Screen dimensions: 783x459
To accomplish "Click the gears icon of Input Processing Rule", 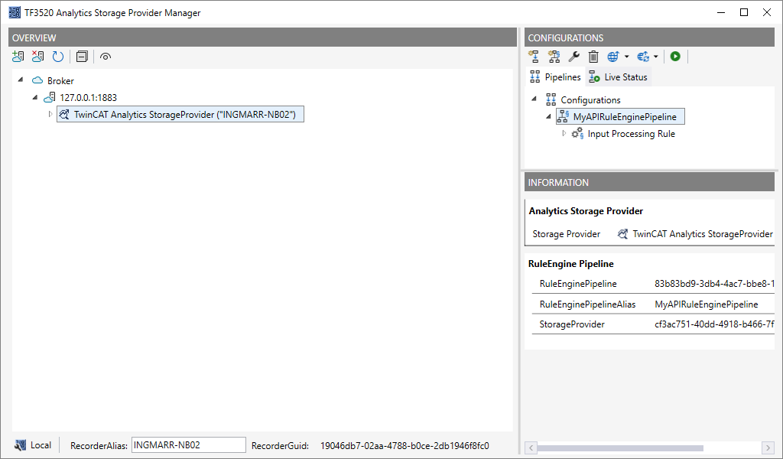I will point(578,133).
